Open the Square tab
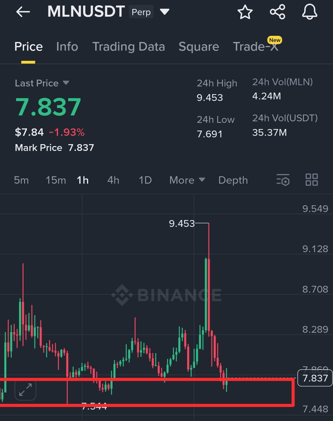Viewport: 333px width, 421px height. click(199, 47)
